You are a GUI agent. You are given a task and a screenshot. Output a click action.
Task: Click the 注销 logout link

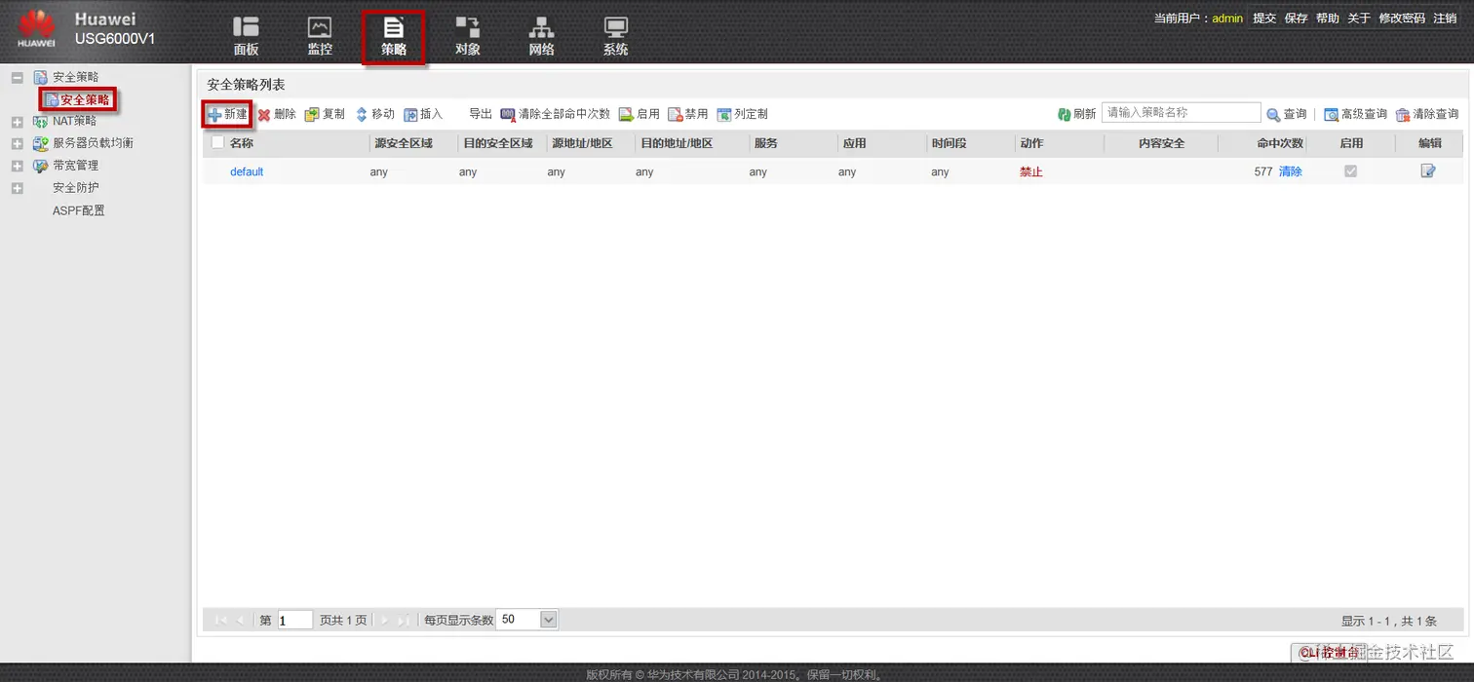click(1444, 18)
